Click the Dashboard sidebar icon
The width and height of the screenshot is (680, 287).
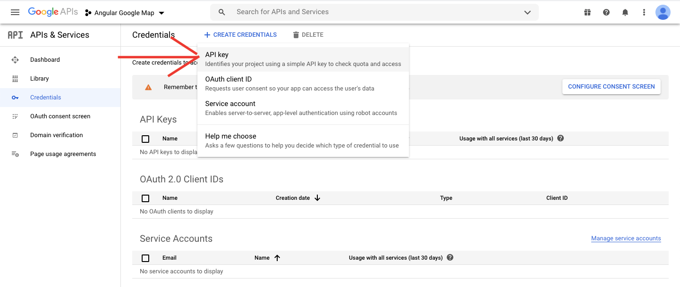pos(15,60)
